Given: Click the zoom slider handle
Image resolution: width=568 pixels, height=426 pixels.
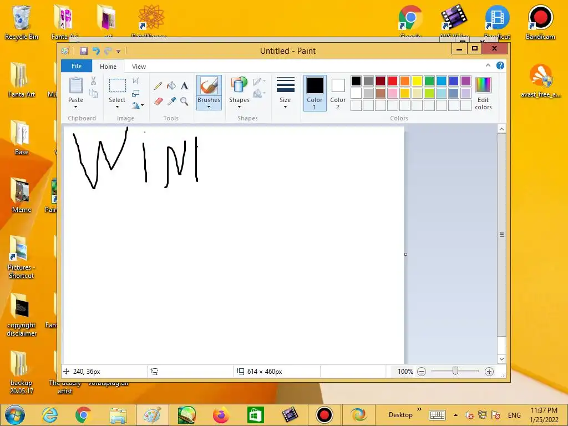Looking at the screenshot, I should [x=455, y=371].
